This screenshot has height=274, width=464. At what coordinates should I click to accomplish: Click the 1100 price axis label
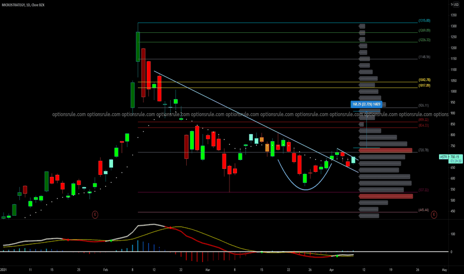pos(454,70)
